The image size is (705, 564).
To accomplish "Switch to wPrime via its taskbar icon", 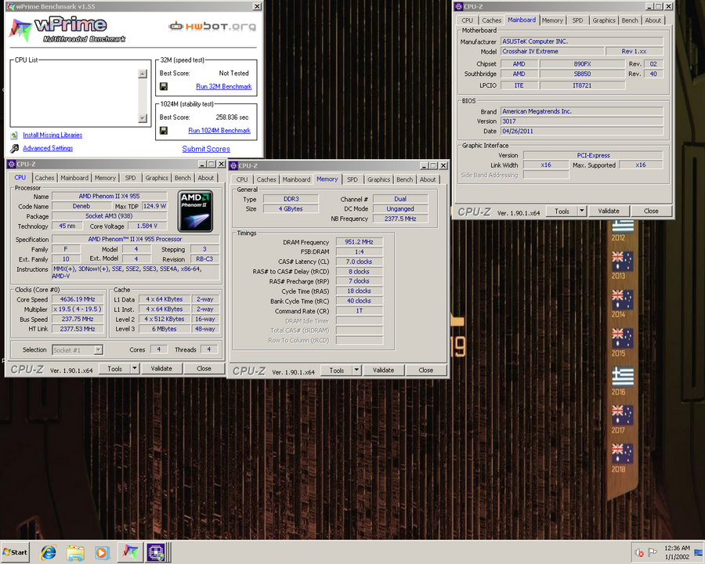I will (x=130, y=551).
